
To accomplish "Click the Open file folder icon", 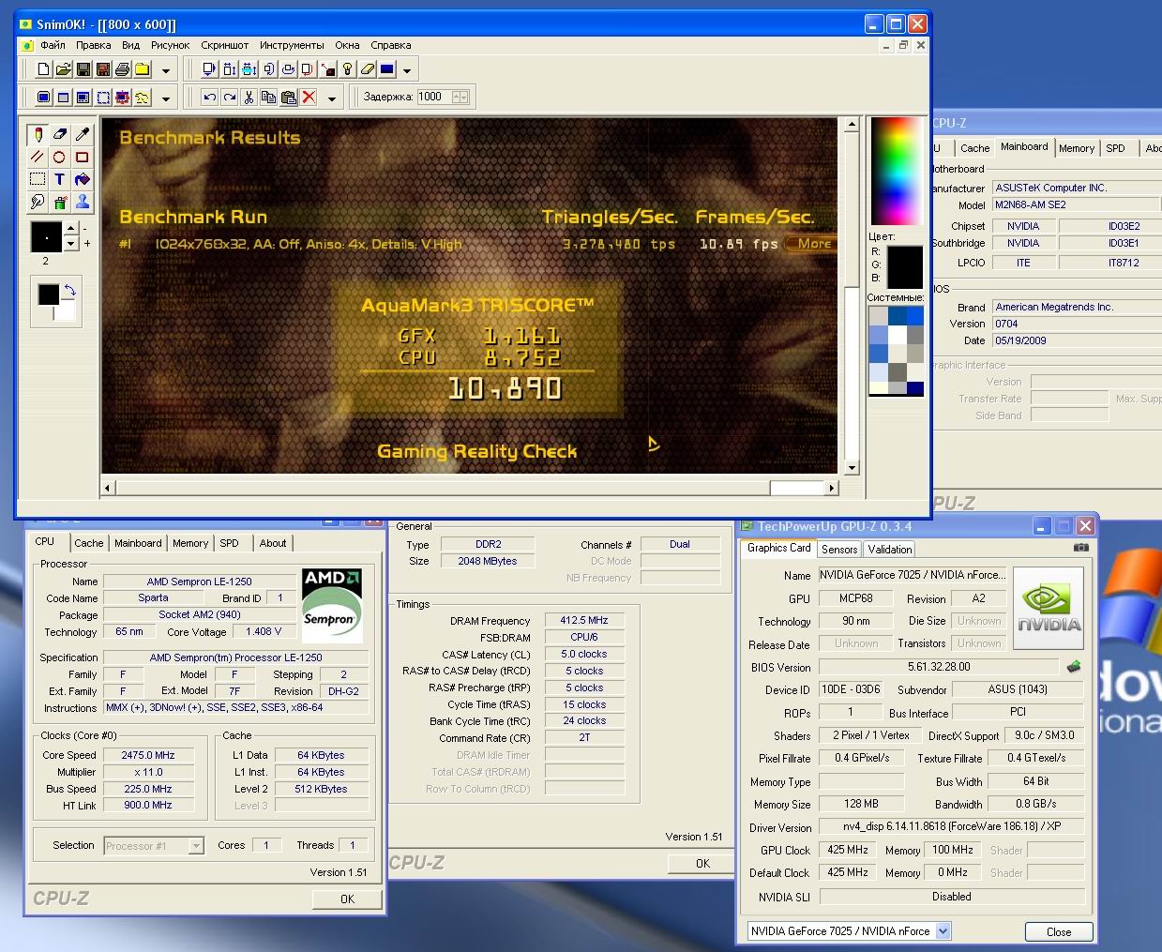I will click(x=64, y=69).
